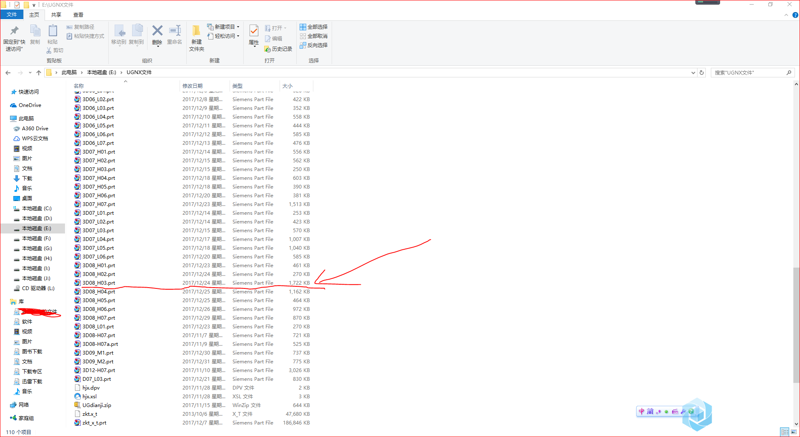Click the red Delete X icon
Viewport: 800px width, 437px height.
tap(157, 30)
